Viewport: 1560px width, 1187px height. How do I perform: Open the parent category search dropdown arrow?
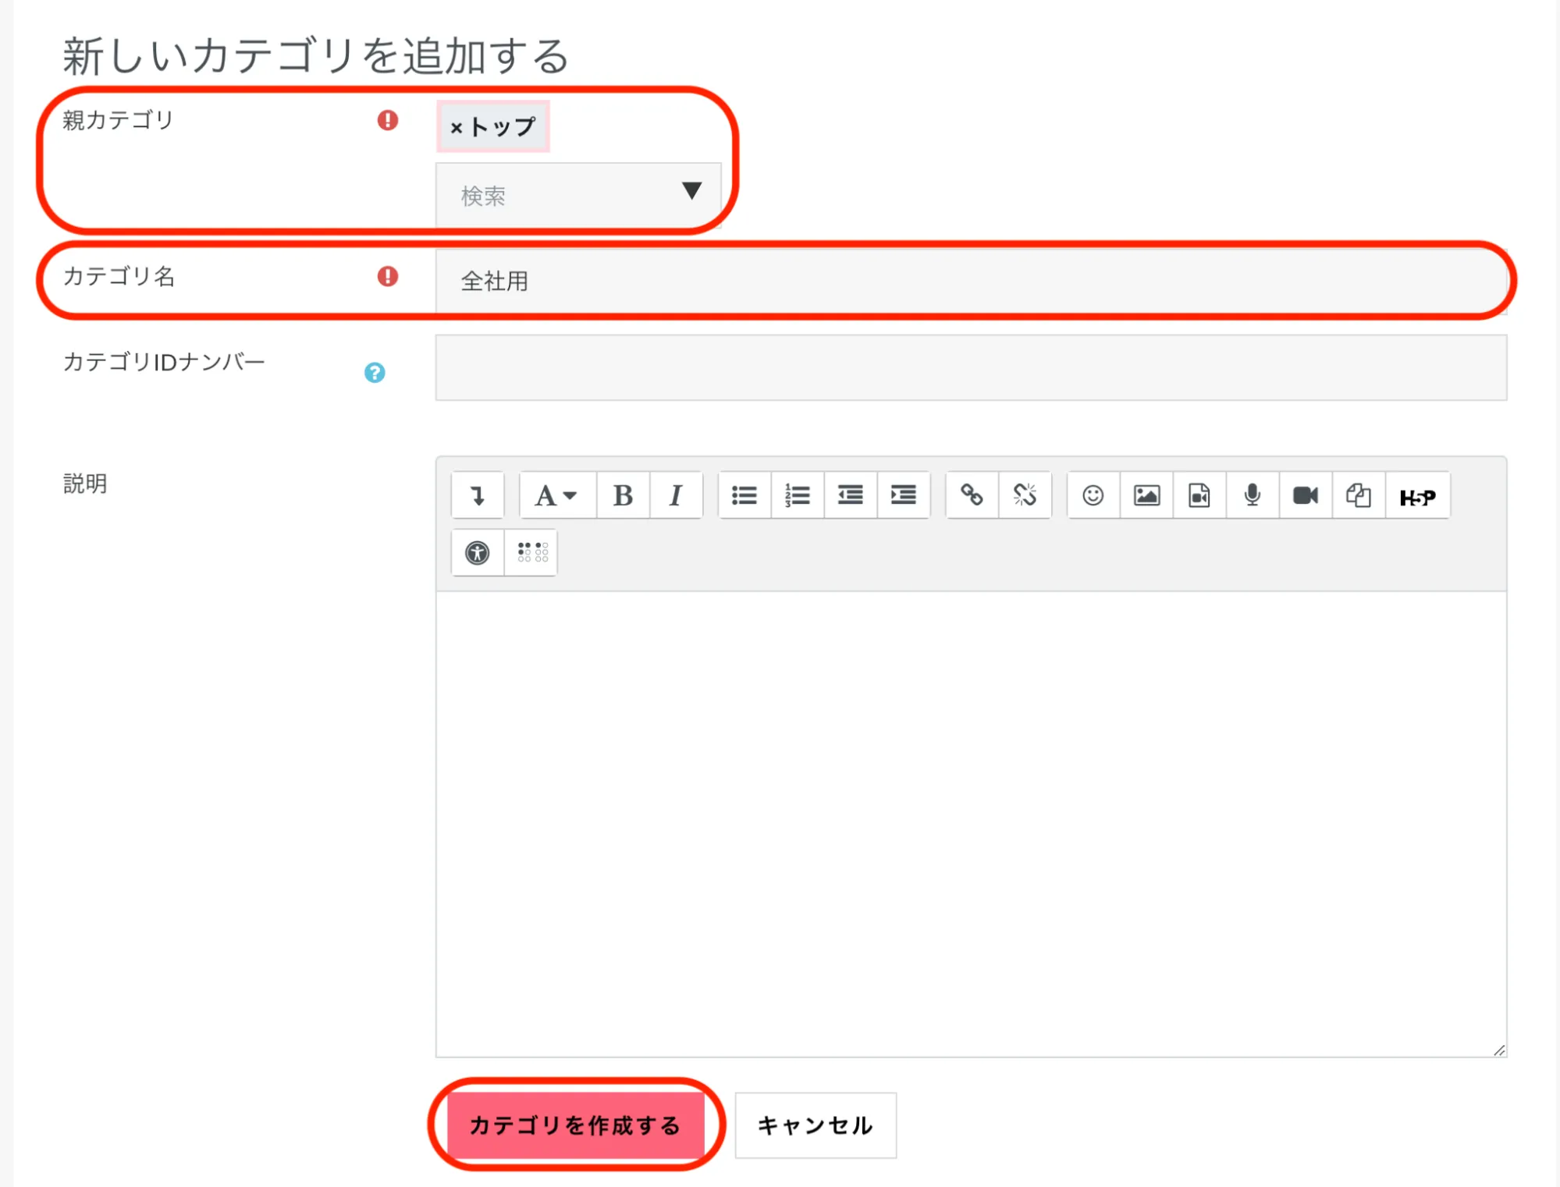[x=691, y=191]
